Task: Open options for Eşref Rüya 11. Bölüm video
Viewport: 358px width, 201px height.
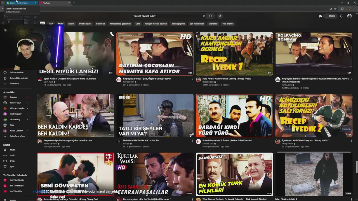Action: pyautogui.click(x=113, y=79)
